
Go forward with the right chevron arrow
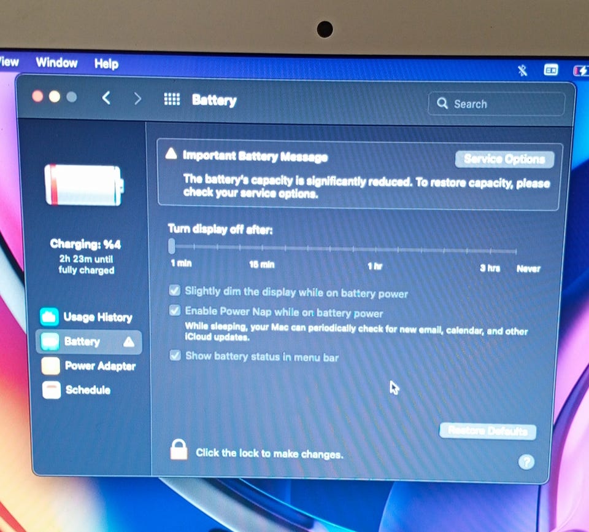point(138,98)
